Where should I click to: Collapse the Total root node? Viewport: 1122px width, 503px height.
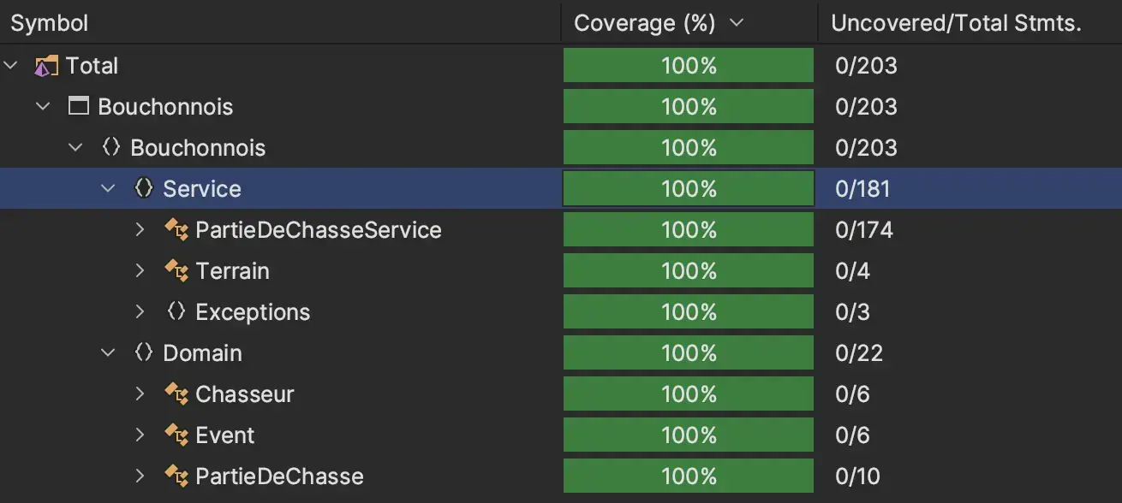pyautogui.click(x=11, y=66)
